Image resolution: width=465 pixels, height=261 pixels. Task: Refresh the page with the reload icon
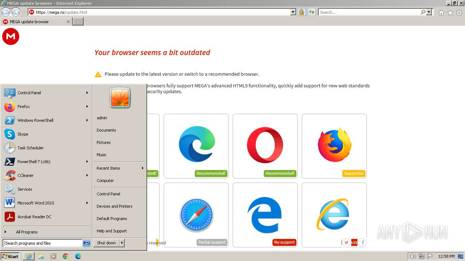[x=311, y=12]
